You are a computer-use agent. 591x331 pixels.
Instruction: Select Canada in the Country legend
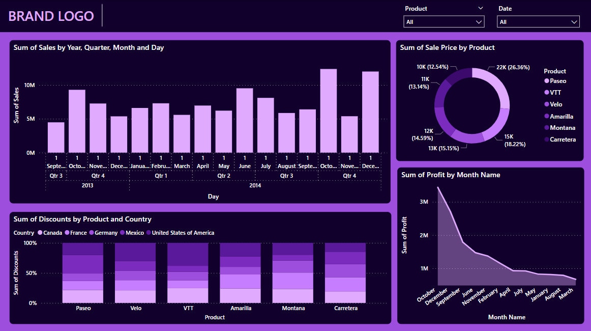(x=50, y=233)
